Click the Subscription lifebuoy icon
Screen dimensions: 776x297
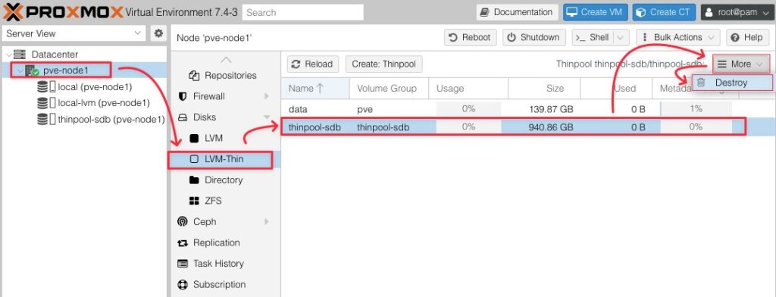(183, 284)
